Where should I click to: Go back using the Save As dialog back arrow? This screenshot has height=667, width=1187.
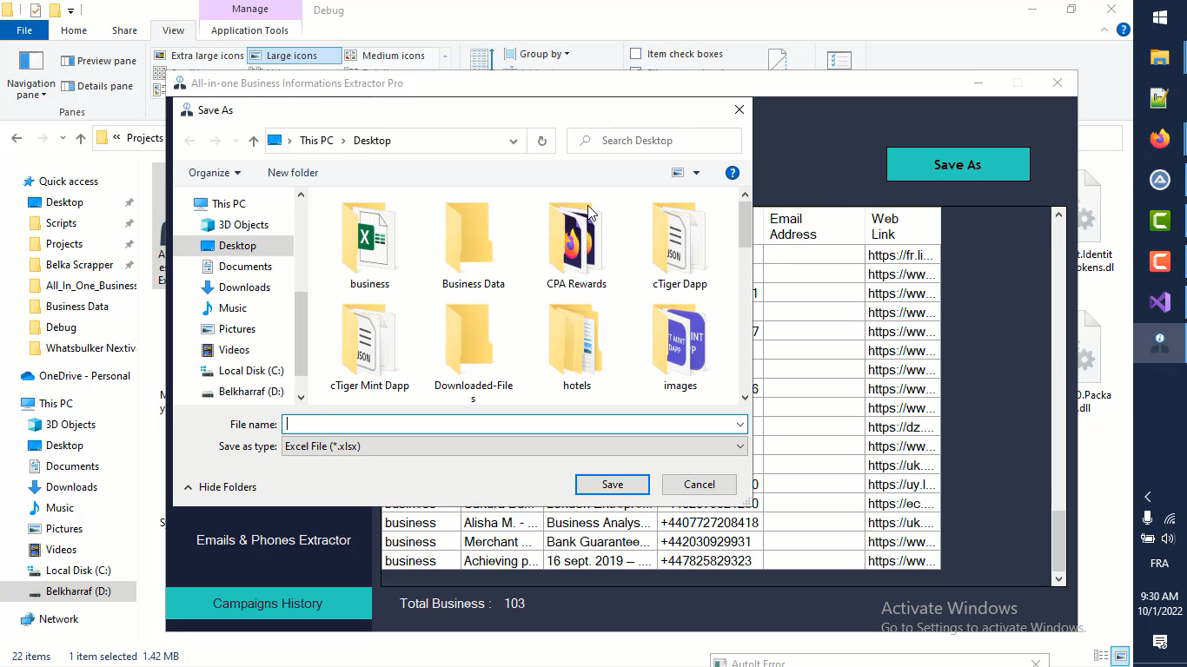(189, 140)
